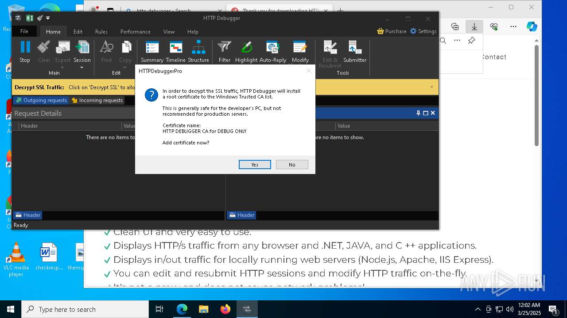Open Edge settings and more menu
Image resolution: width=567 pixels, height=318 pixels.
pos(513,26)
